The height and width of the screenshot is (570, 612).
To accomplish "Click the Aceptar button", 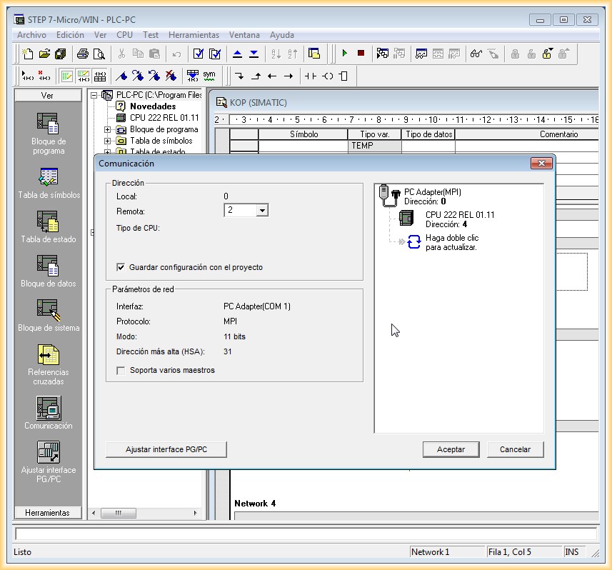I will (451, 449).
